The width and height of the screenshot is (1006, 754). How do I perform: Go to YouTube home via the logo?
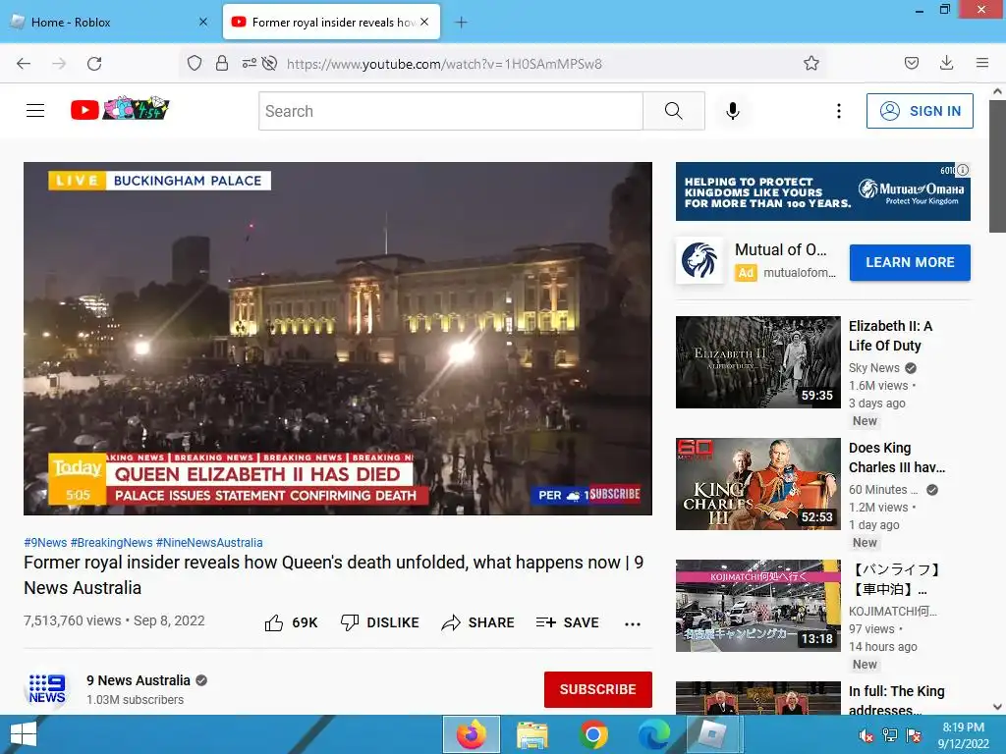(119, 110)
